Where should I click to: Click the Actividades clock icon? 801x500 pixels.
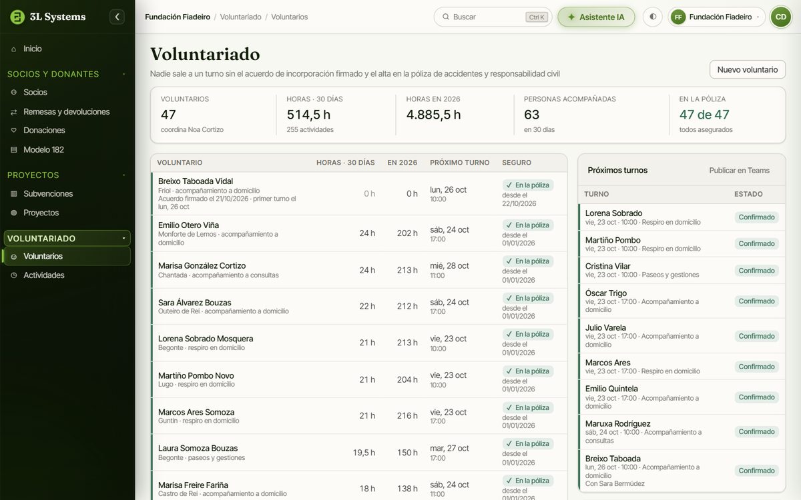[14, 275]
